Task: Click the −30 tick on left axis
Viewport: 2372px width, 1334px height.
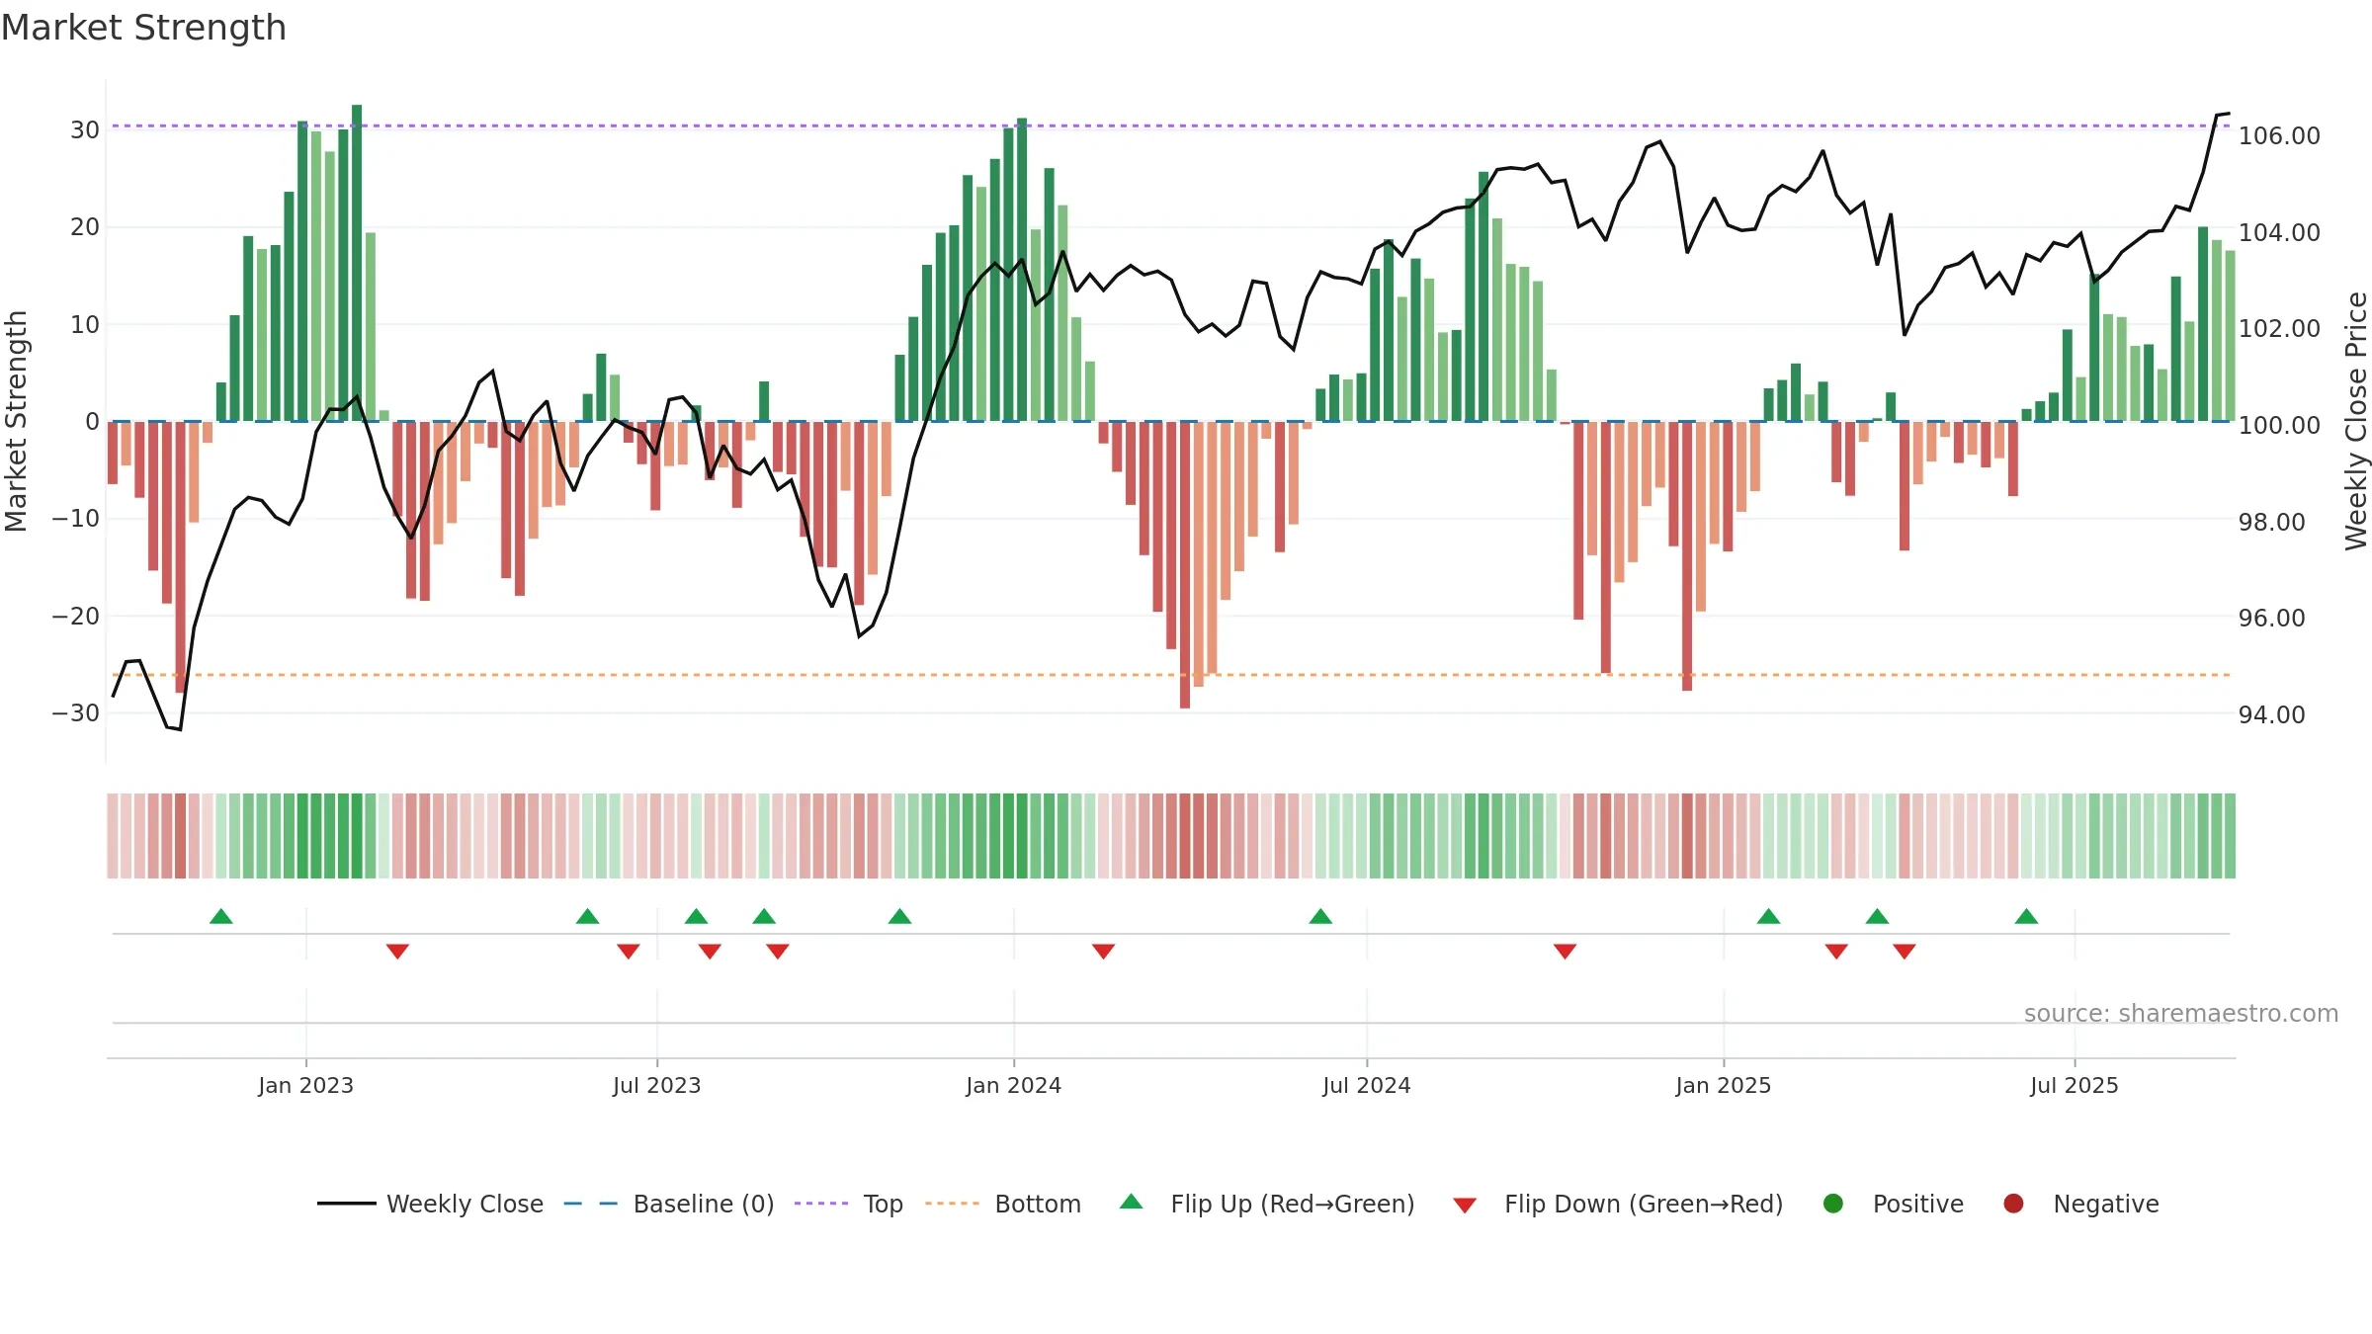Action: pos(76,712)
